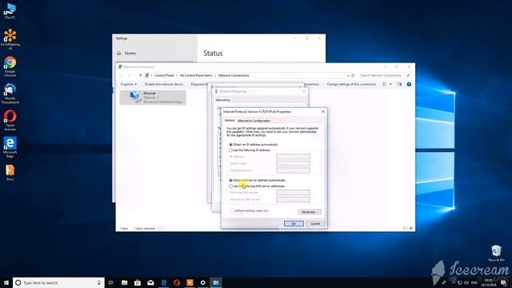Viewport: 512px width, 288px height.
Task: Toggle preview pane in Network Connections
Action: [x=399, y=84]
